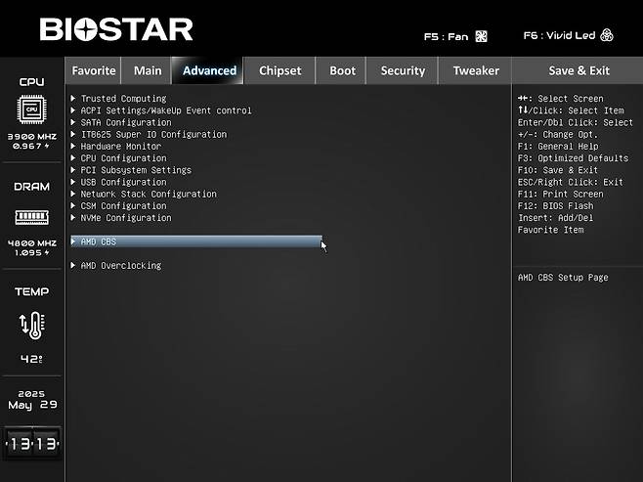This screenshot has height=482, width=643.
Task: Click the May 29 date display
Action: 32,405
